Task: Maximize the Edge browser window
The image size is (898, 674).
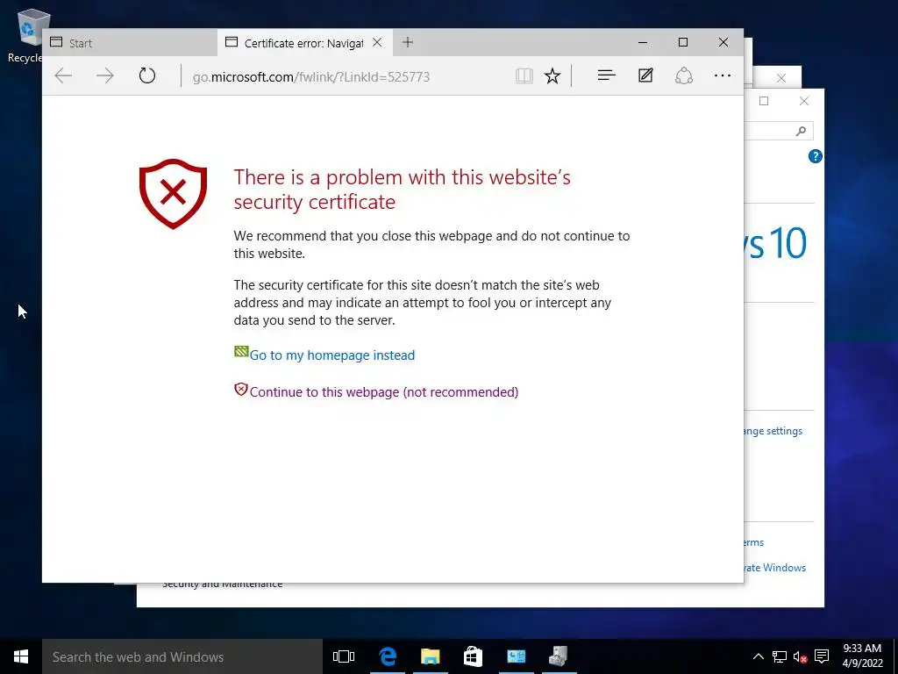Action: [682, 42]
